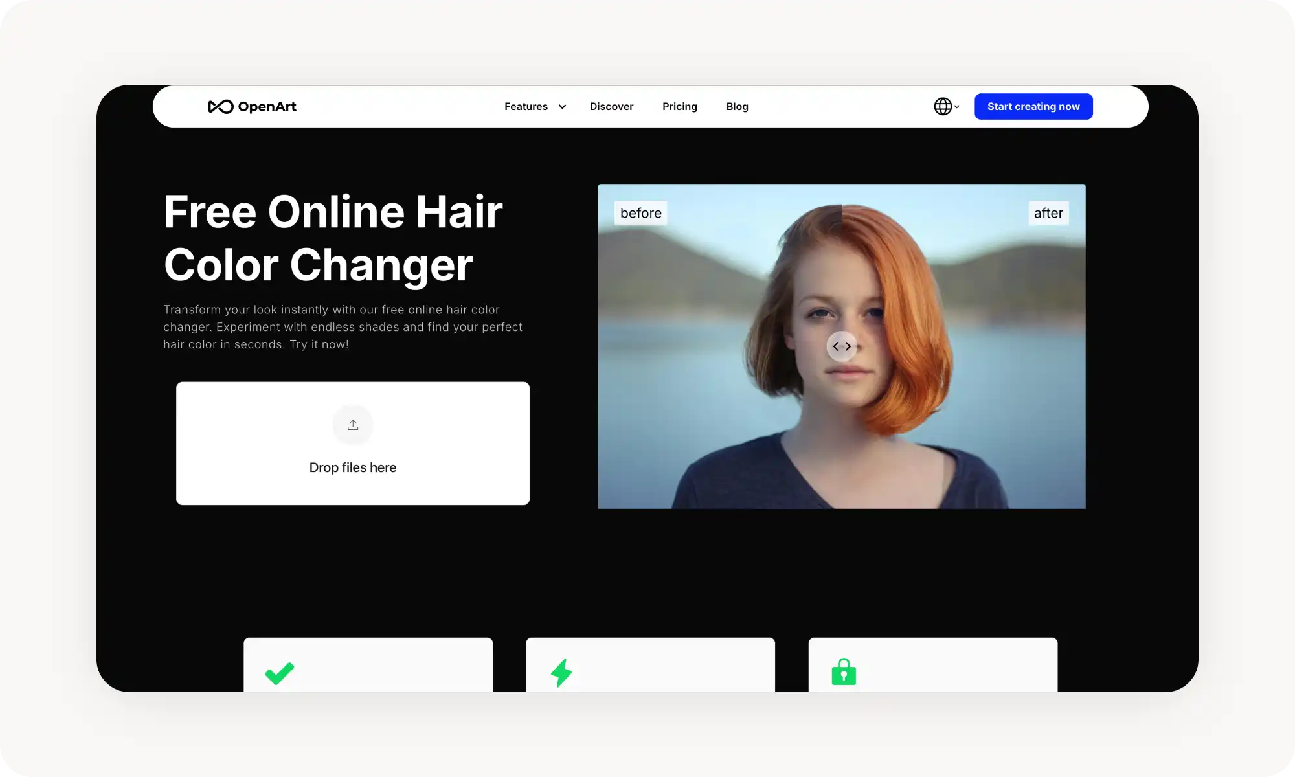Viewport: 1295px width, 777px height.
Task: Click the green lightning bolt feature icon
Action: [x=561, y=673]
